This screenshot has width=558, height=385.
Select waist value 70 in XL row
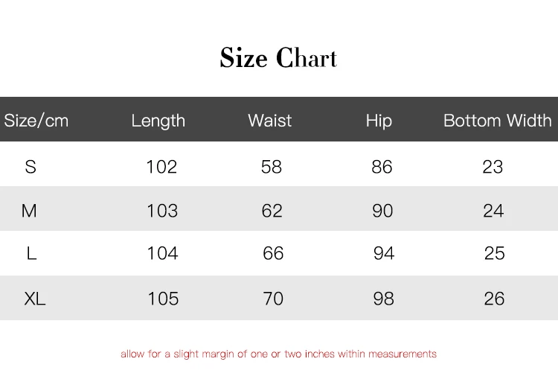coord(273,299)
